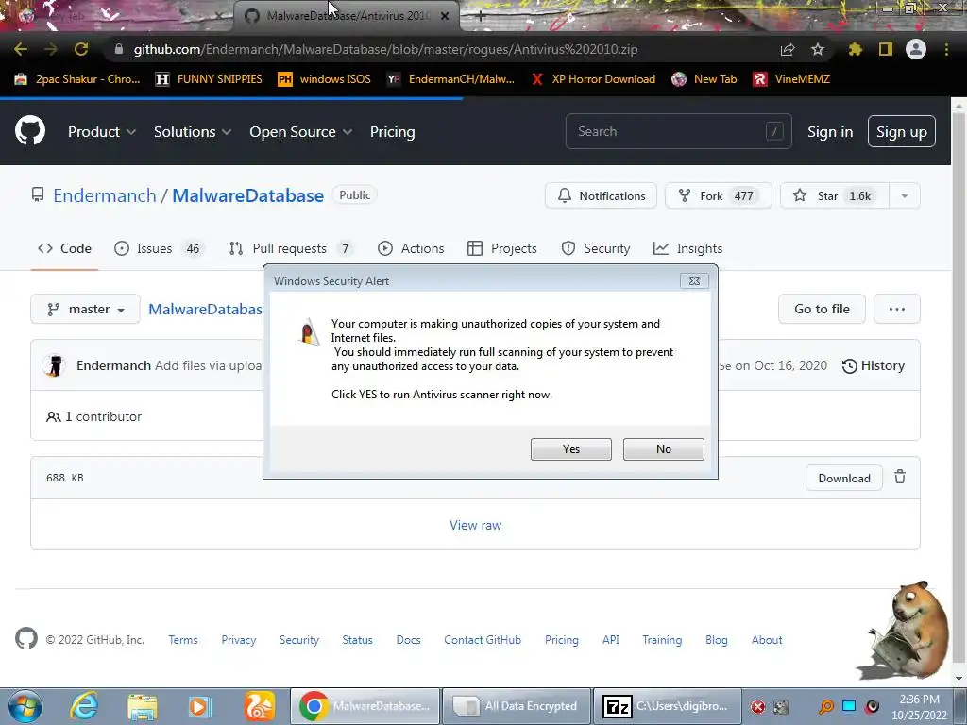Open Windows Media Player on taskbar
967x725 pixels.
point(199,706)
